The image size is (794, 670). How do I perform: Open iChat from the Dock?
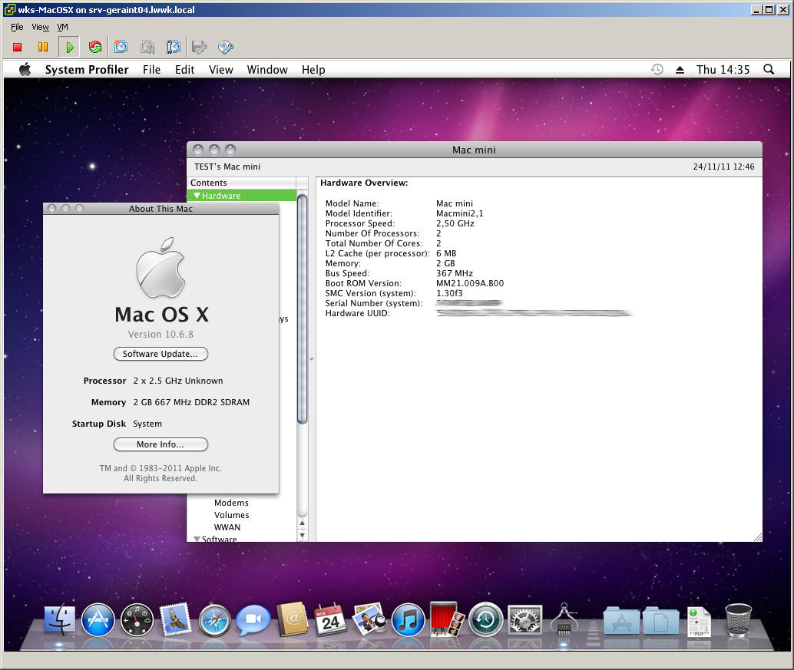click(x=253, y=619)
